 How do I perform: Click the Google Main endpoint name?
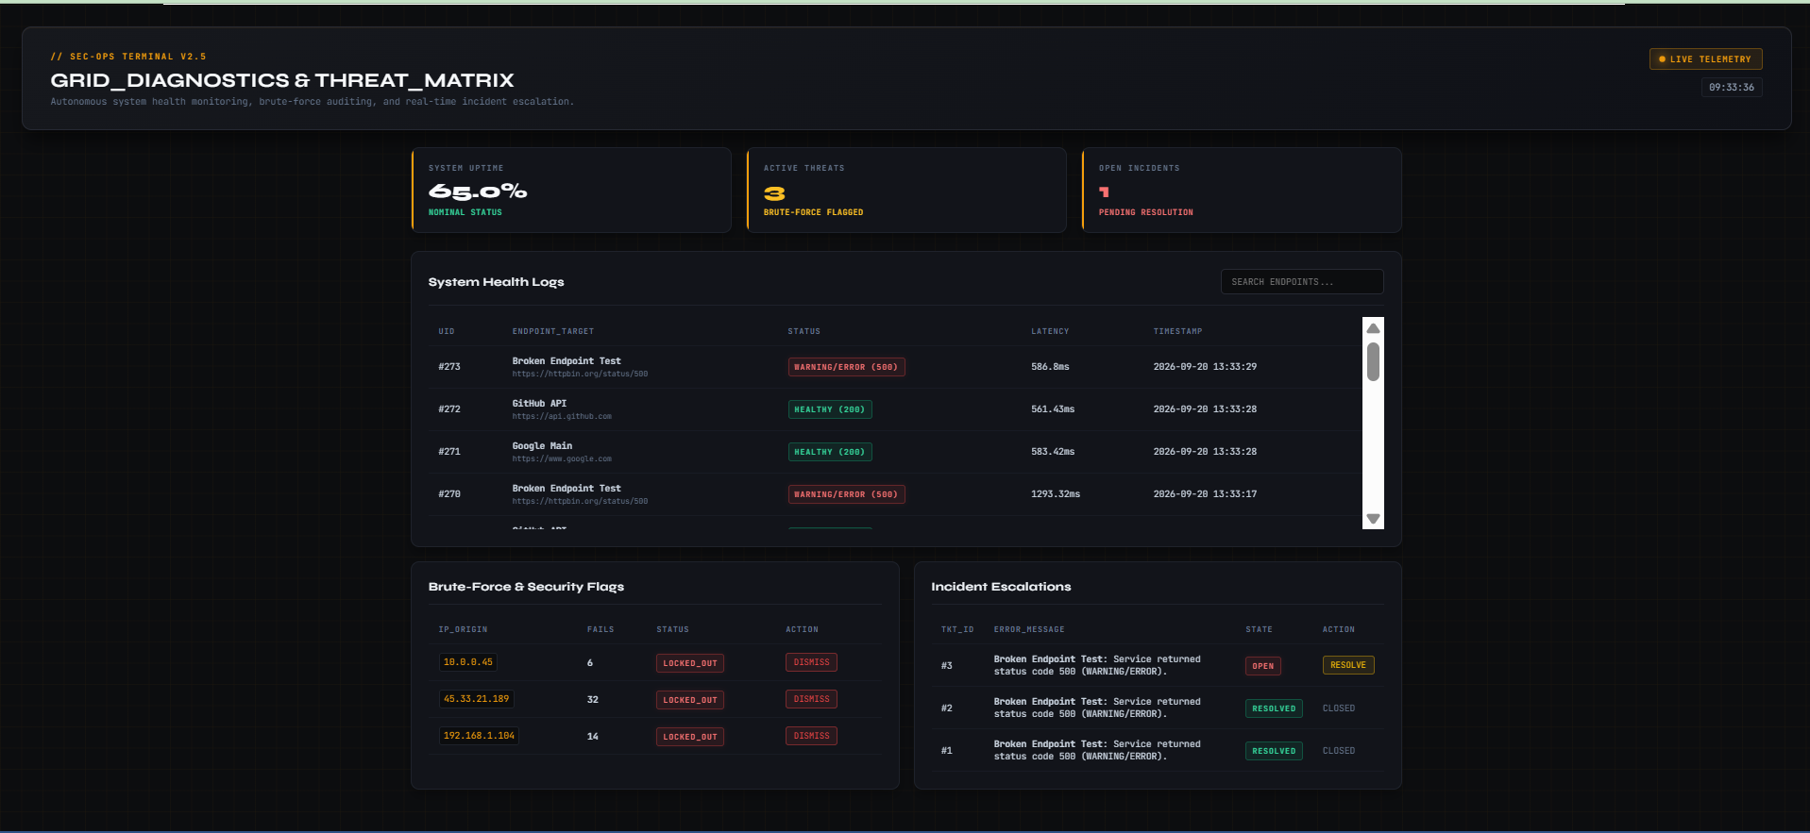pos(542,446)
